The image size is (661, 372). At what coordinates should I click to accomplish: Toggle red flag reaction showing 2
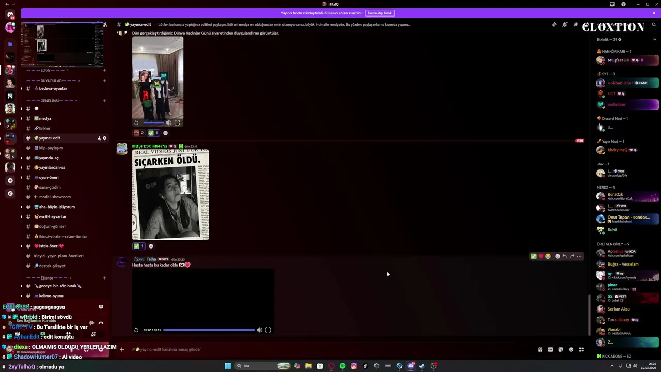pyautogui.click(x=139, y=133)
